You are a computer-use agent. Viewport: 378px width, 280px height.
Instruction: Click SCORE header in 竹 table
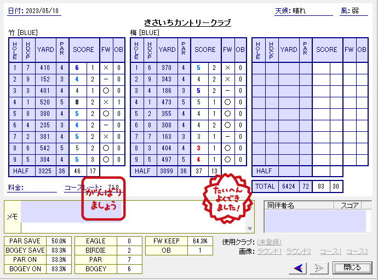pos(83,50)
